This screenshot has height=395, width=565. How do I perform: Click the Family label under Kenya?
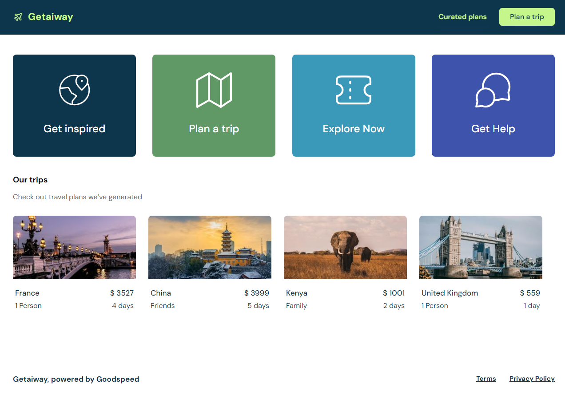tap(296, 306)
